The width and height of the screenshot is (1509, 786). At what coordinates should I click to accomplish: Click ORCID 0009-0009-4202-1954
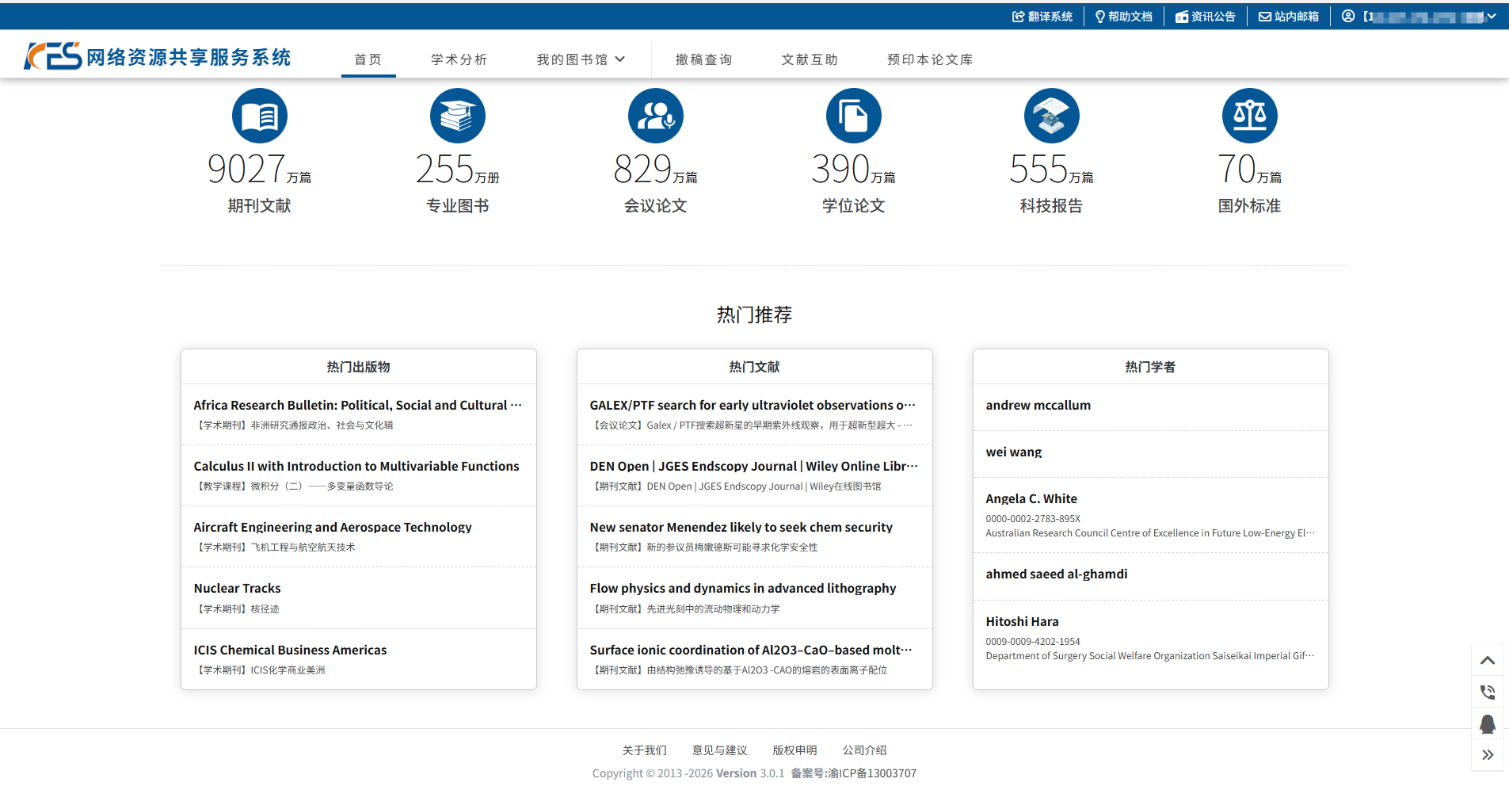tap(1033, 642)
